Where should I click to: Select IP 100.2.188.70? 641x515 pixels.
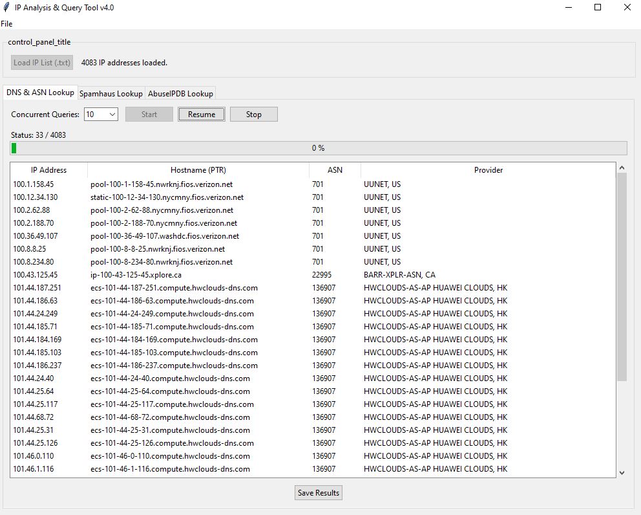coord(34,223)
